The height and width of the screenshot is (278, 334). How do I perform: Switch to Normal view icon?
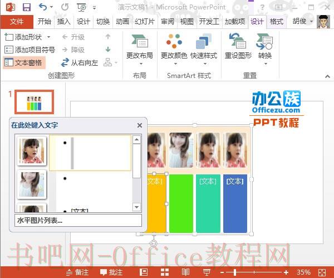click(144, 272)
